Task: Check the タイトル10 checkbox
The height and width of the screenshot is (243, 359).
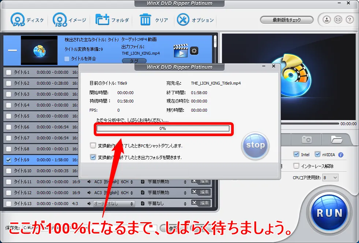Action: click(x=8, y=171)
